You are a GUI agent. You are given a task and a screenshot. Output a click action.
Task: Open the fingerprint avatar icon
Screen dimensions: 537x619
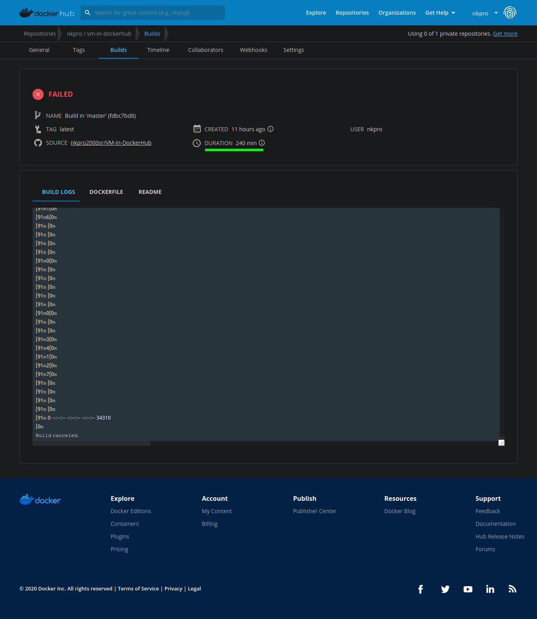coord(510,13)
